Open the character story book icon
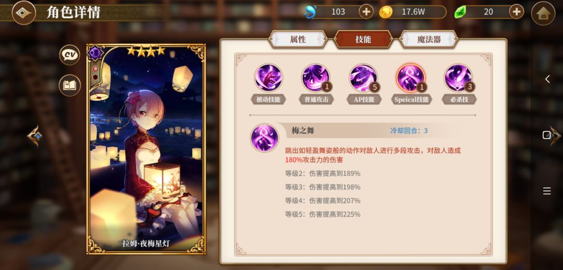 point(70,85)
